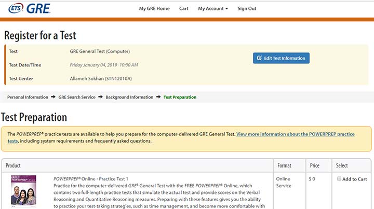Click the 'Friday January 04, 2019 -10:00 AM' date text
Viewport: 374px width, 209px height.
[x=104, y=65]
